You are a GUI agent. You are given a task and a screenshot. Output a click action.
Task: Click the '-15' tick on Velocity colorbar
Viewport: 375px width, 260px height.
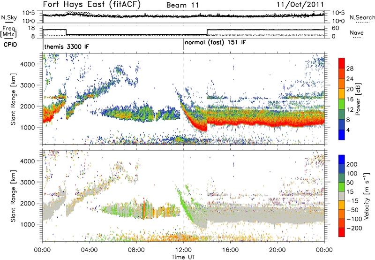click(x=352, y=201)
